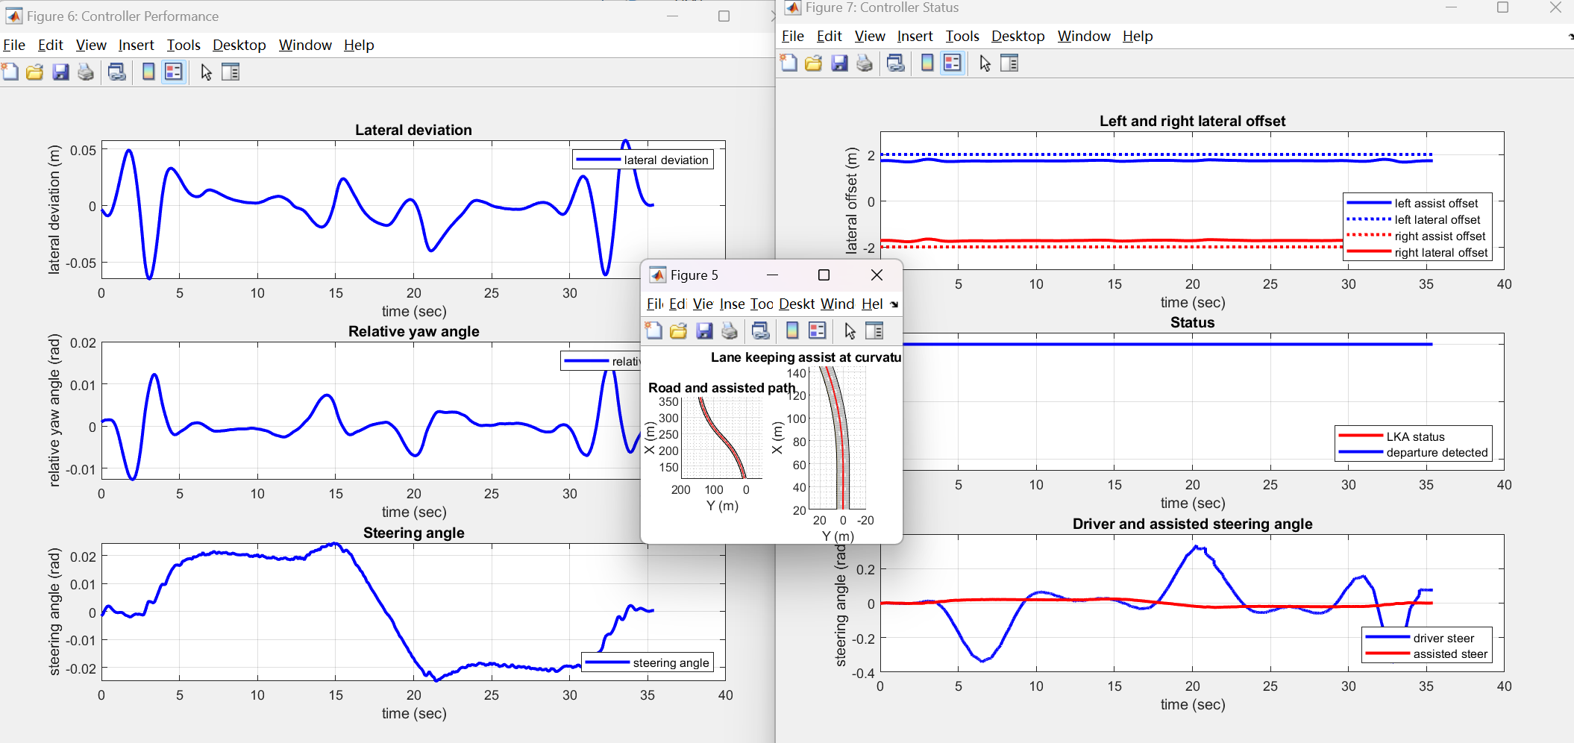1574x743 pixels.
Task: Click New Figure icon in Figure 6 toolbar
Action: pos(10,72)
